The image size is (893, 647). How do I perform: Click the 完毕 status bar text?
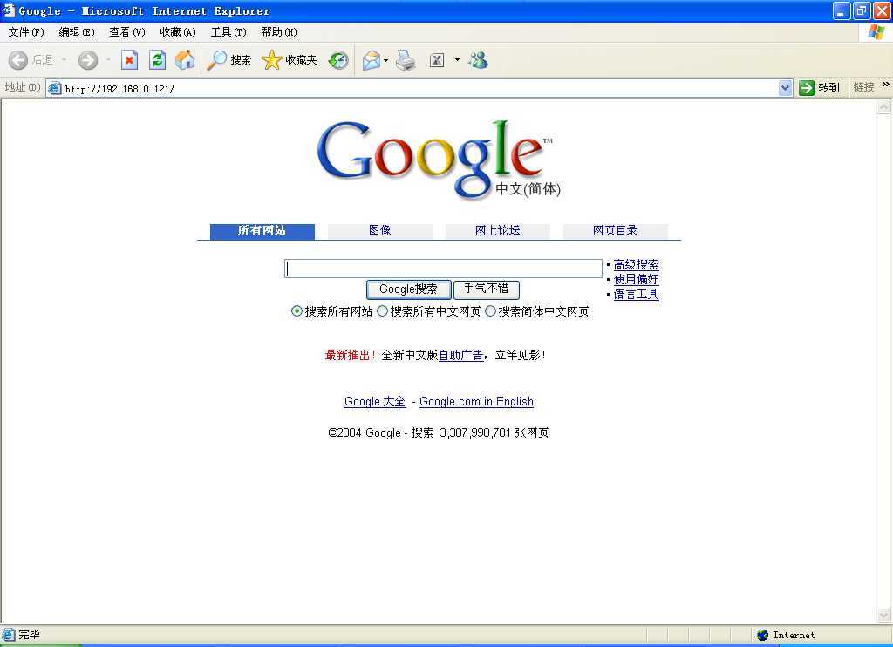click(x=29, y=635)
